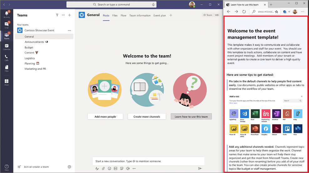Click the Excel app icon in browser page
The height and width of the screenshot is (173, 309).
[x=255, y=114]
